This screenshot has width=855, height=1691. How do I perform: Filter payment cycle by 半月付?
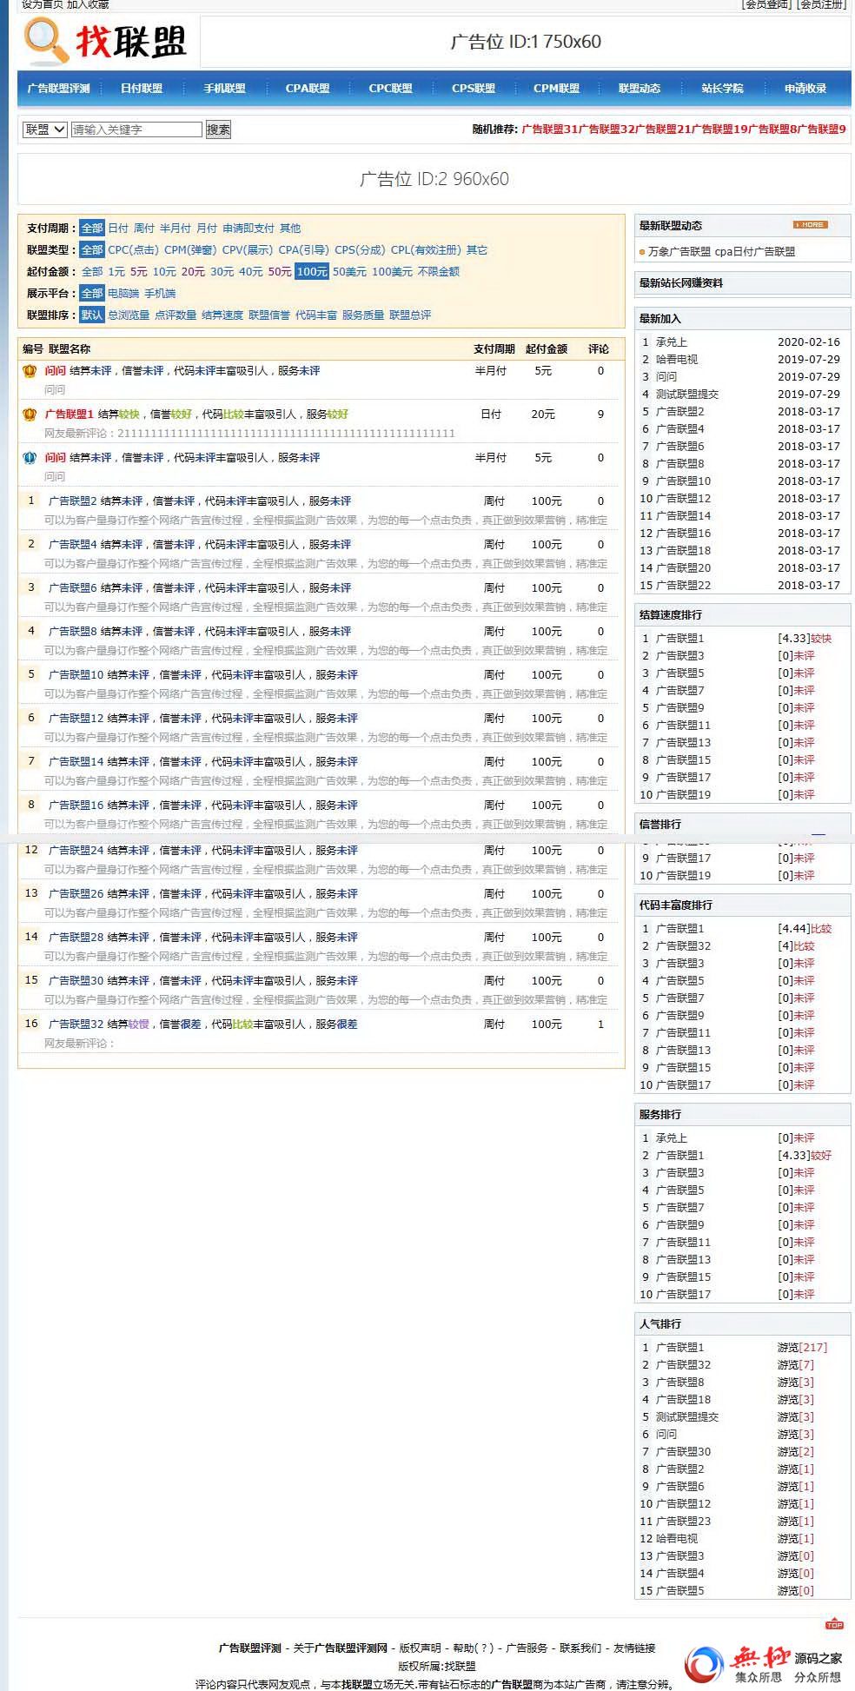[176, 229]
